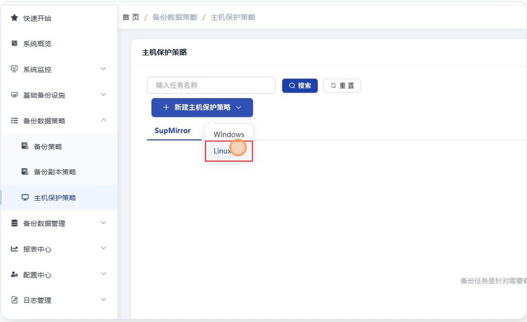The width and height of the screenshot is (527, 322).
Task: Expand the 日志管理 menu chevron
Action: [103, 300]
